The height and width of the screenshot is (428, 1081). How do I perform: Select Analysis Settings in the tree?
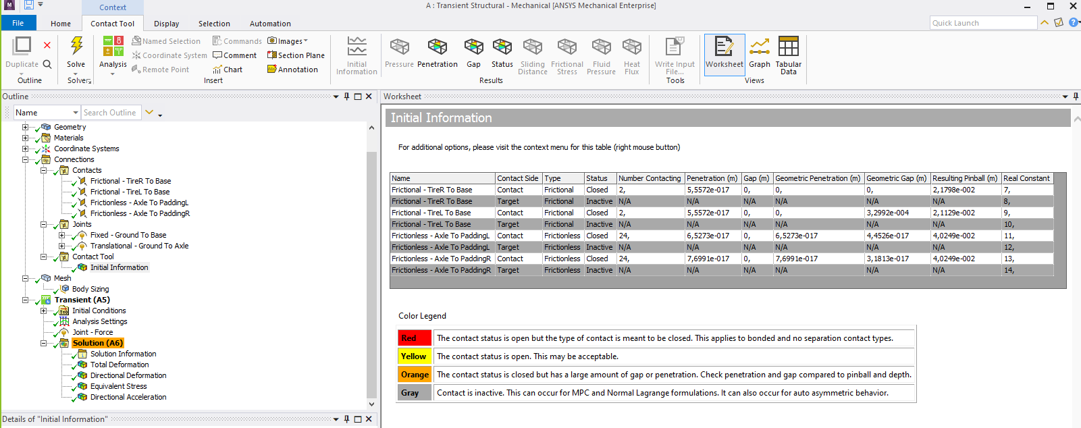[x=100, y=321]
